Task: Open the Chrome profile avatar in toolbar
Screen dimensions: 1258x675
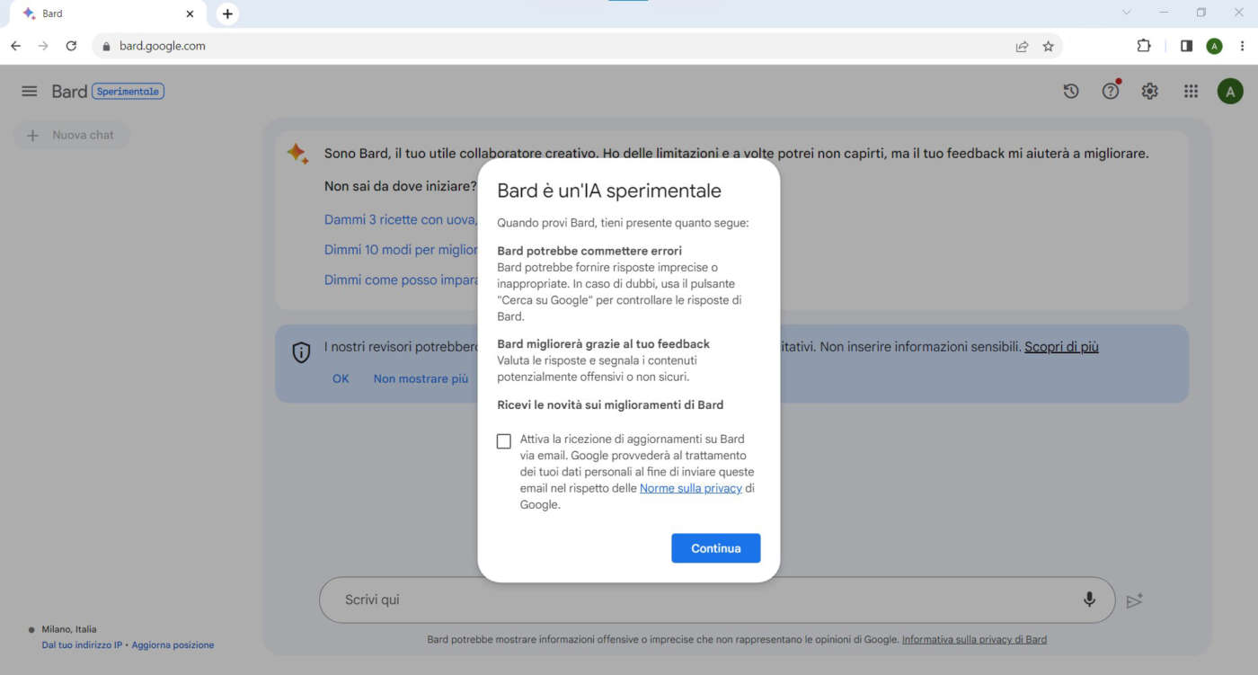Action: (x=1214, y=46)
